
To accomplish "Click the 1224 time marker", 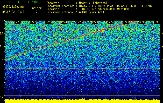I will pos(64,22).
